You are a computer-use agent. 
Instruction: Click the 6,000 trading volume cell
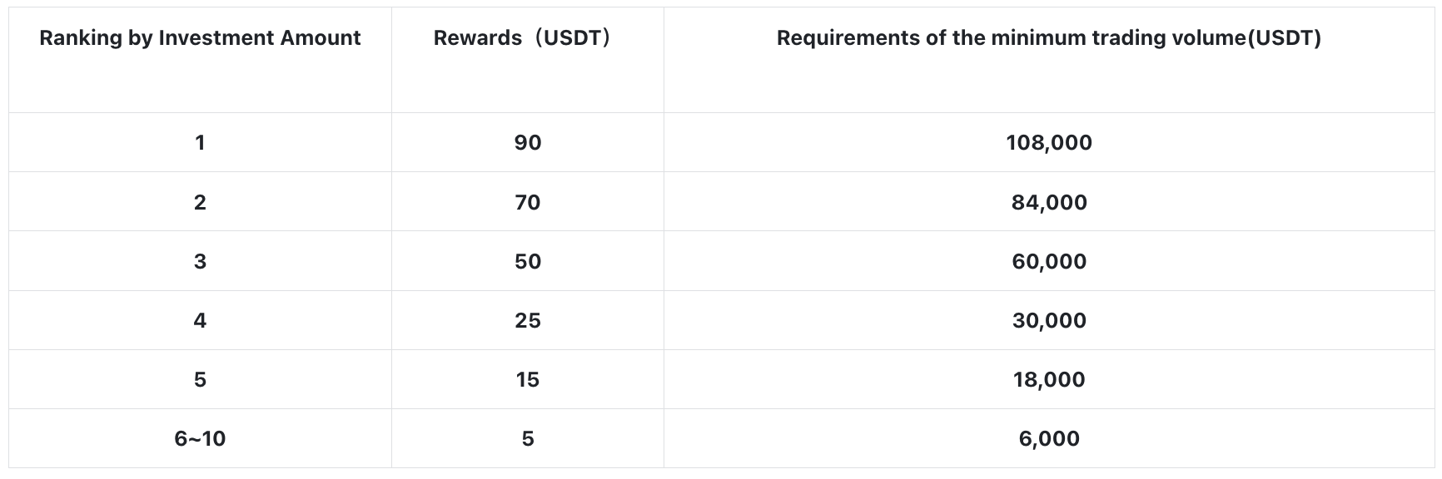pos(1048,439)
